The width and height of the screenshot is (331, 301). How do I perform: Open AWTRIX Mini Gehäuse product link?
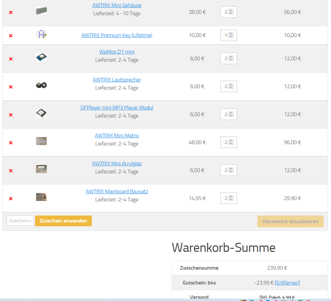pyautogui.click(x=117, y=5)
